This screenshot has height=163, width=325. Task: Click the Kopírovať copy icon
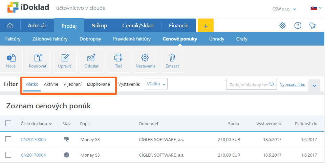[38, 57]
